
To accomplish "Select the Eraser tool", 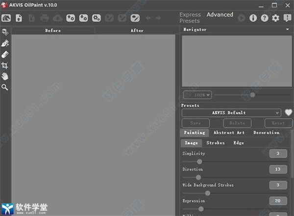I will pos(5,54).
